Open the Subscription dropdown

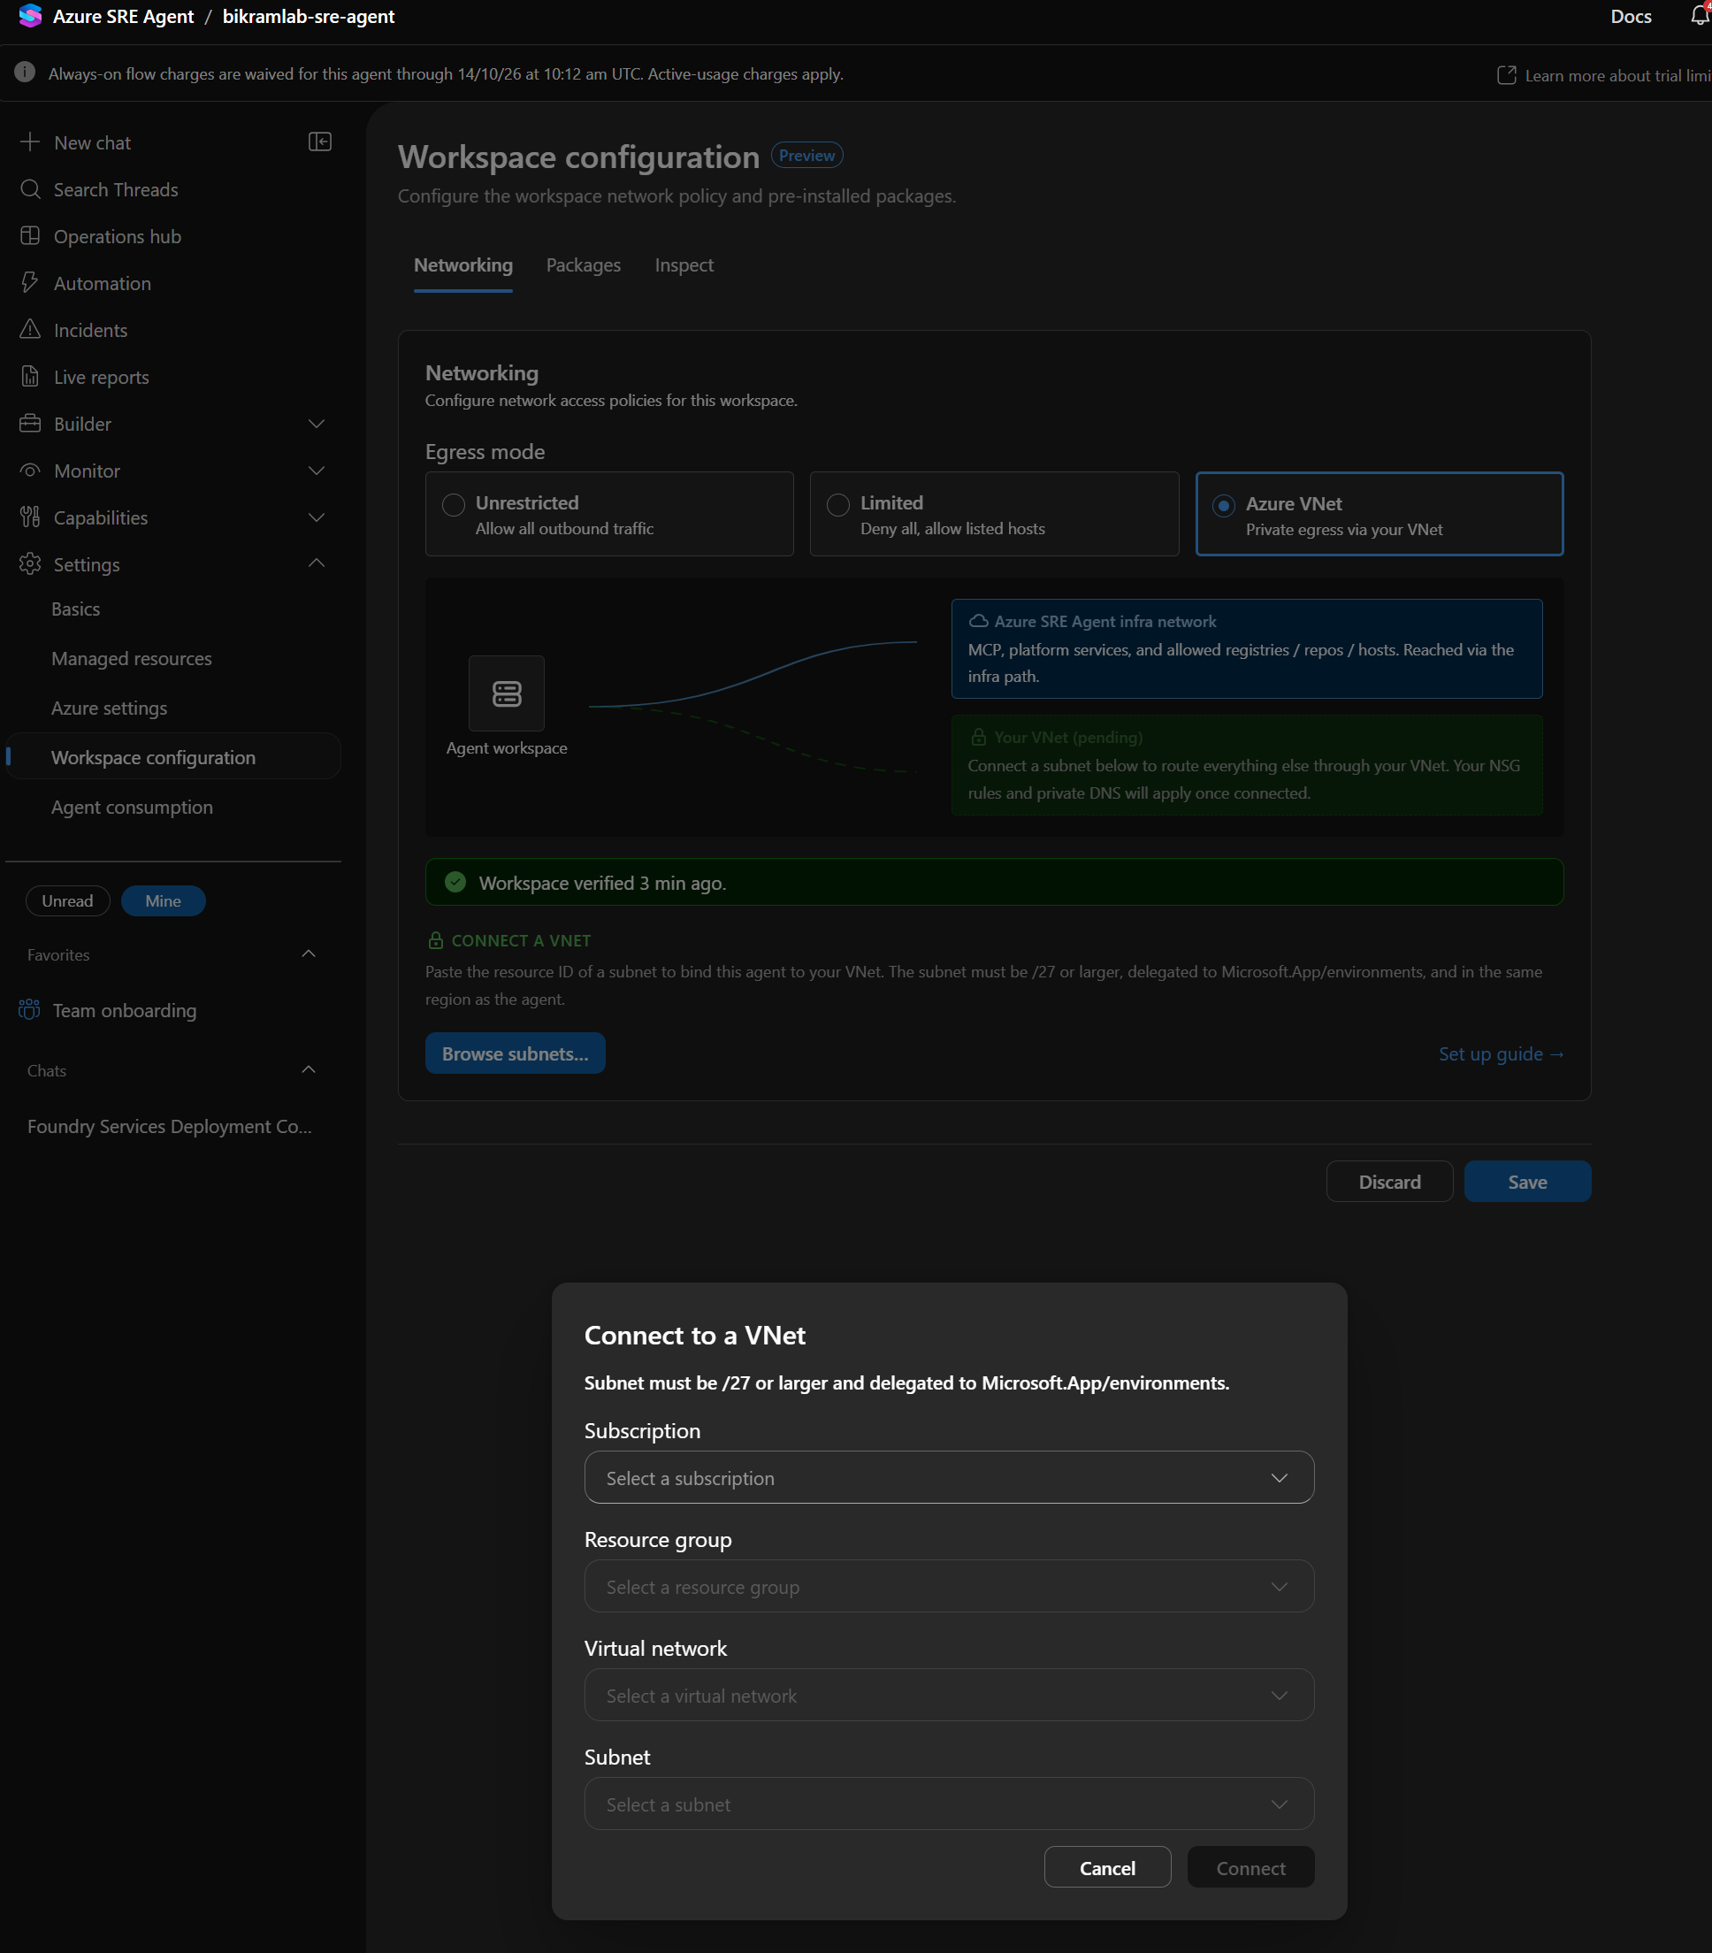[949, 1477]
